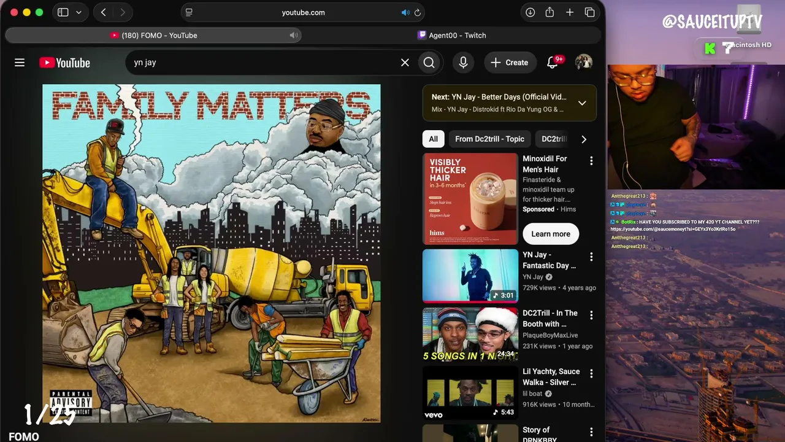
Task: Open options for Lil Yachty Silver video
Action: coord(591,373)
